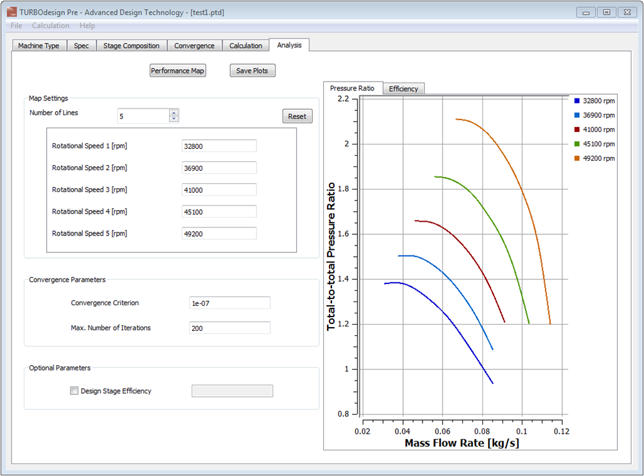Increase Number of Lines with the up arrow
The image size is (644, 476).
(x=172, y=112)
